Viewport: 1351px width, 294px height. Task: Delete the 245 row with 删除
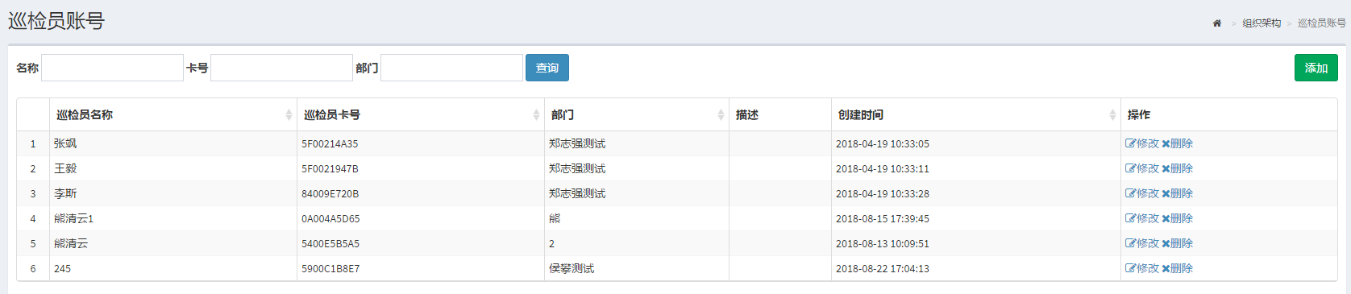coord(1177,268)
